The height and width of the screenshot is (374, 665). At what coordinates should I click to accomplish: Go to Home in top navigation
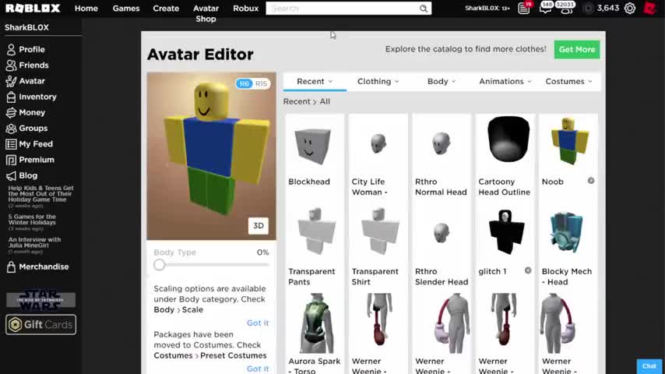[86, 9]
